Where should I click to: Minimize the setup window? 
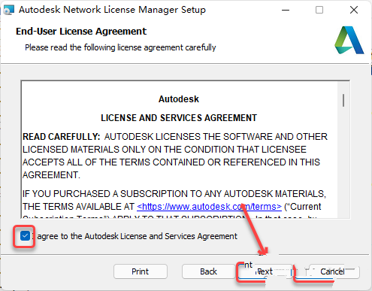(x=286, y=10)
